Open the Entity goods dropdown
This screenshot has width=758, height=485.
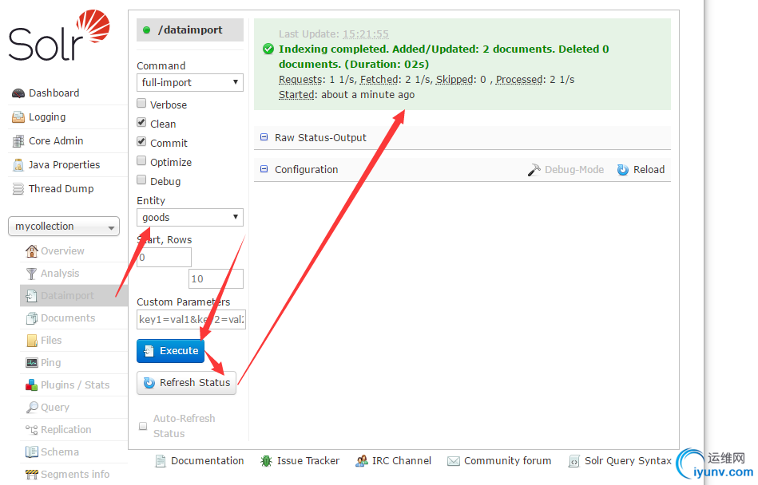[190, 218]
